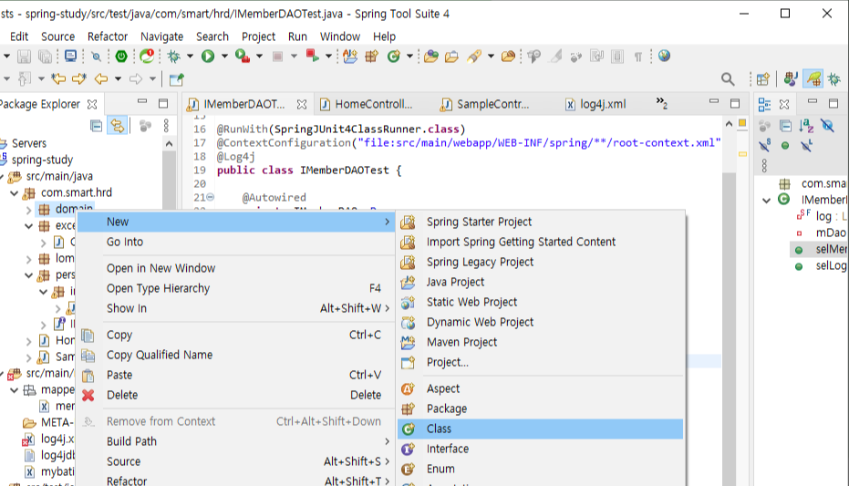Collapse the com.smart.hrd package node

tap(15, 192)
